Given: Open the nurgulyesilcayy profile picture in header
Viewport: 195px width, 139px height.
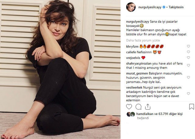Looking at the screenshot, I should [131, 7].
